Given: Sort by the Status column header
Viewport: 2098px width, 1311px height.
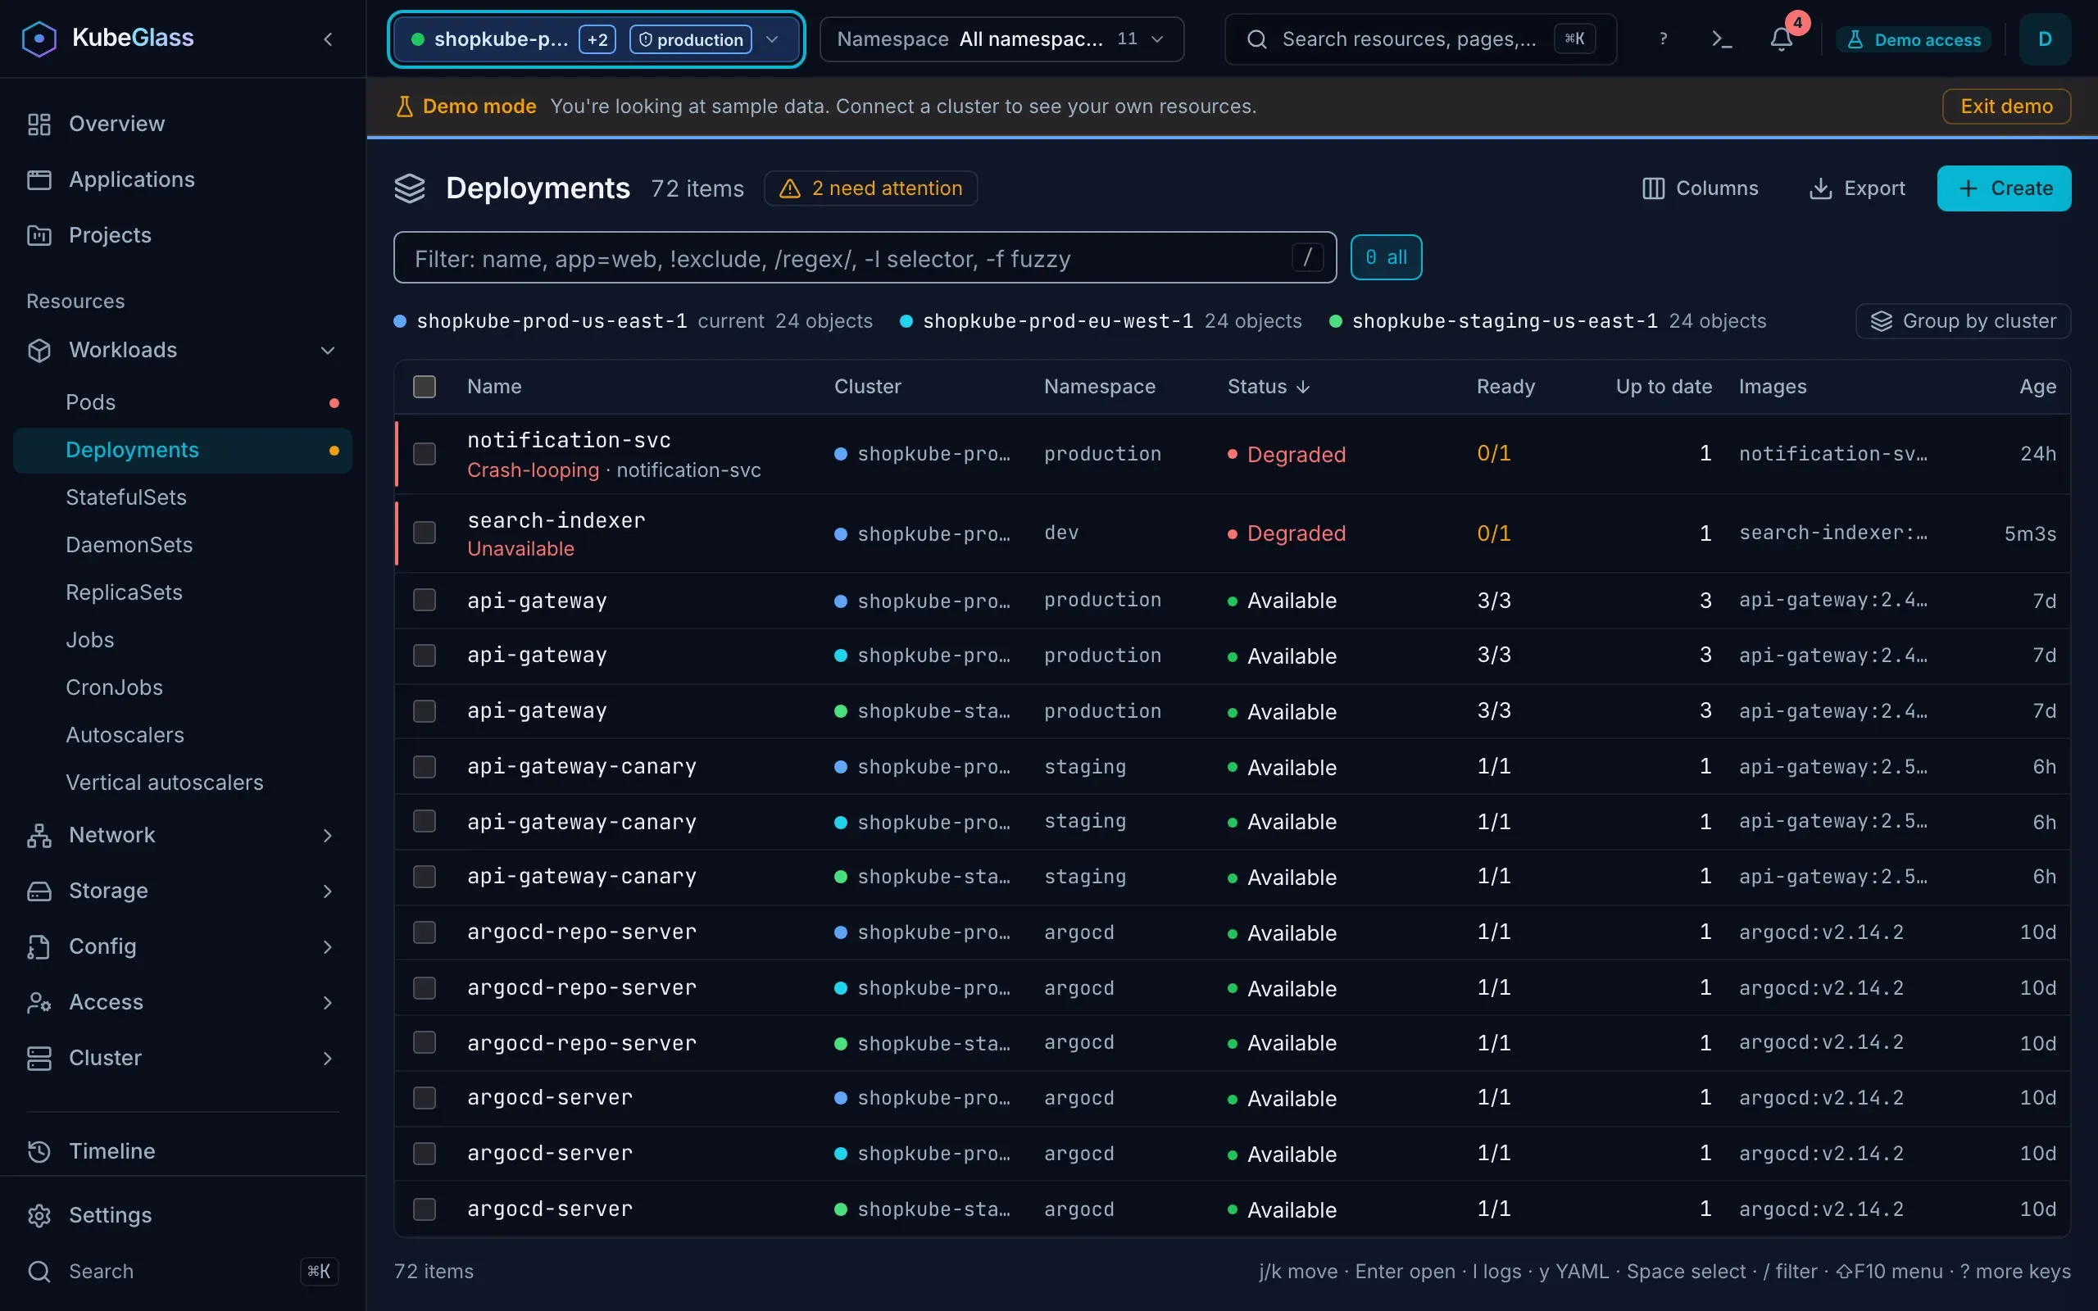Looking at the screenshot, I should tap(1268, 387).
